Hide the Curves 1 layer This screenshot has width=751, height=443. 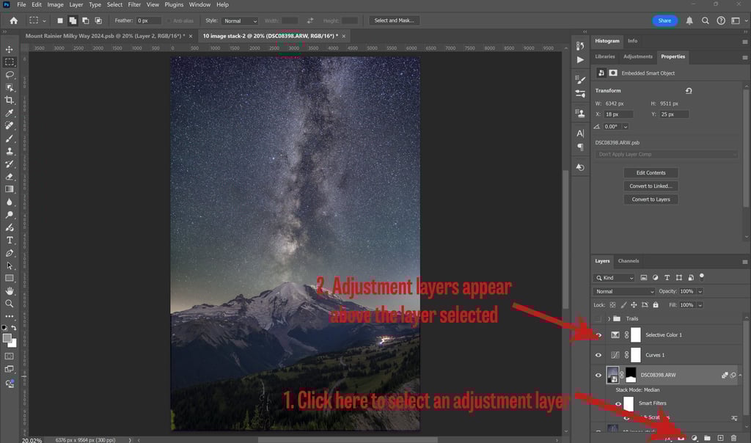(598, 355)
